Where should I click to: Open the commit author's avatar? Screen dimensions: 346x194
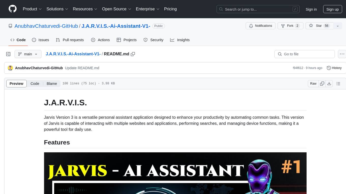[x=10, y=68]
